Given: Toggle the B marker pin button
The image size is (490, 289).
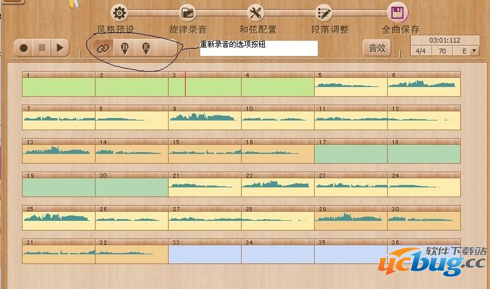Looking at the screenshot, I should [125, 49].
